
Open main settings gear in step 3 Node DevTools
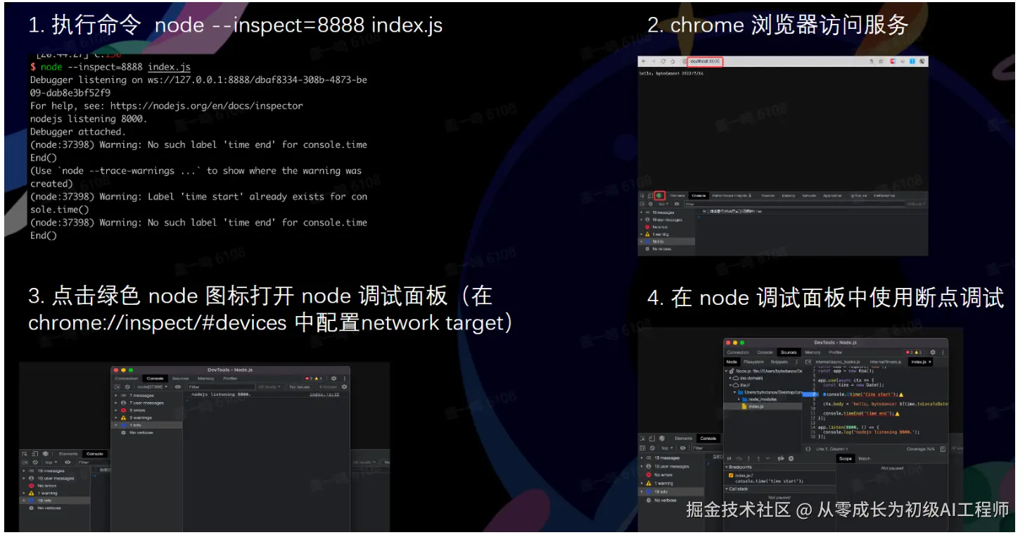(x=333, y=378)
